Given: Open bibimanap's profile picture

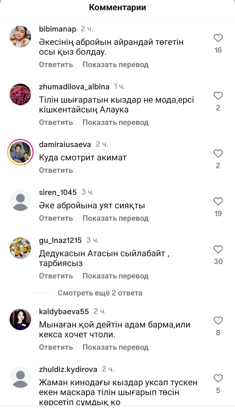Looking at the screenshot, I should pyautogui.click(x=20, y=37).
